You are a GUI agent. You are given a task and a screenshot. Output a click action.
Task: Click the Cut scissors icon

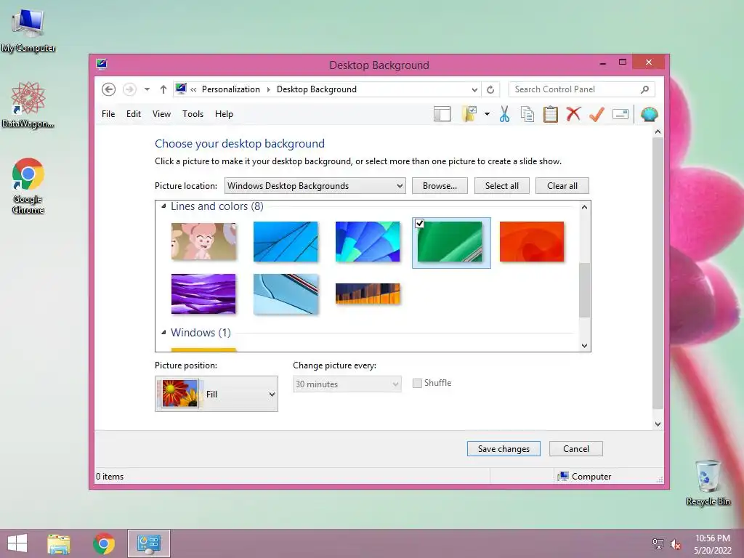click(x=504, y=114)
